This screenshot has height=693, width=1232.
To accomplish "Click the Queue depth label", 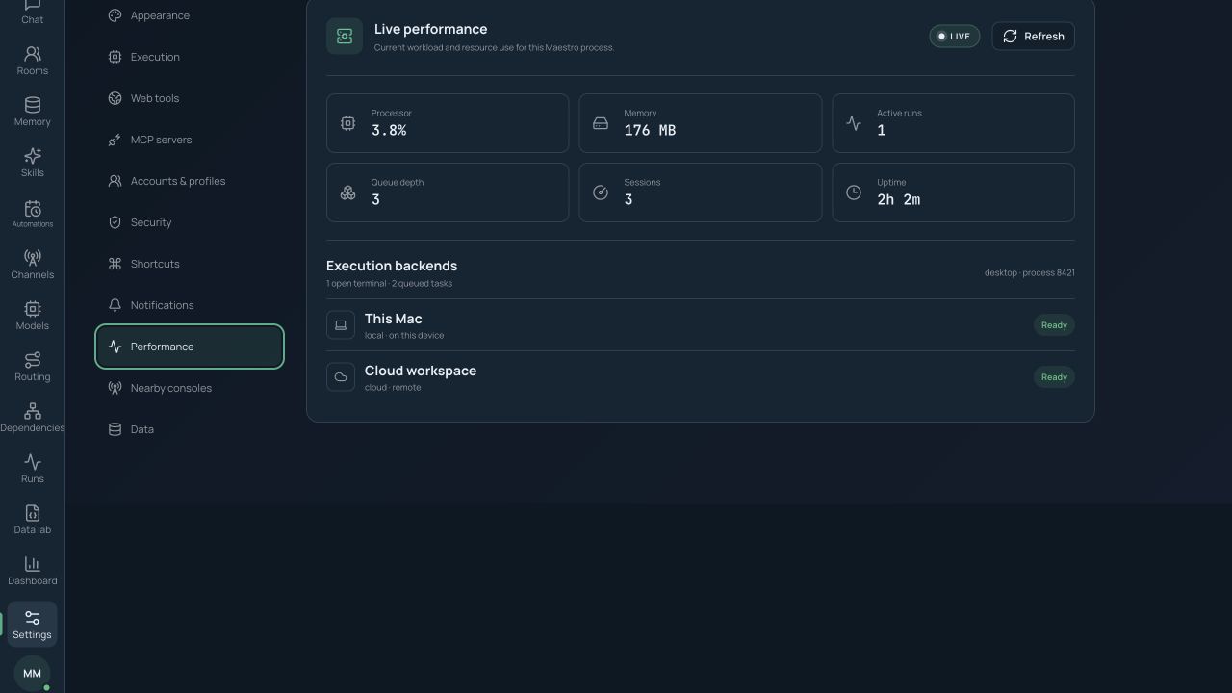I will [397, 183].
